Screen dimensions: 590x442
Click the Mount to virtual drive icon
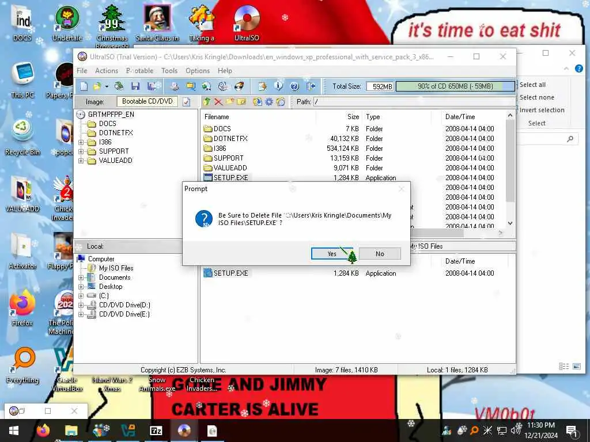tap(223, 86)
